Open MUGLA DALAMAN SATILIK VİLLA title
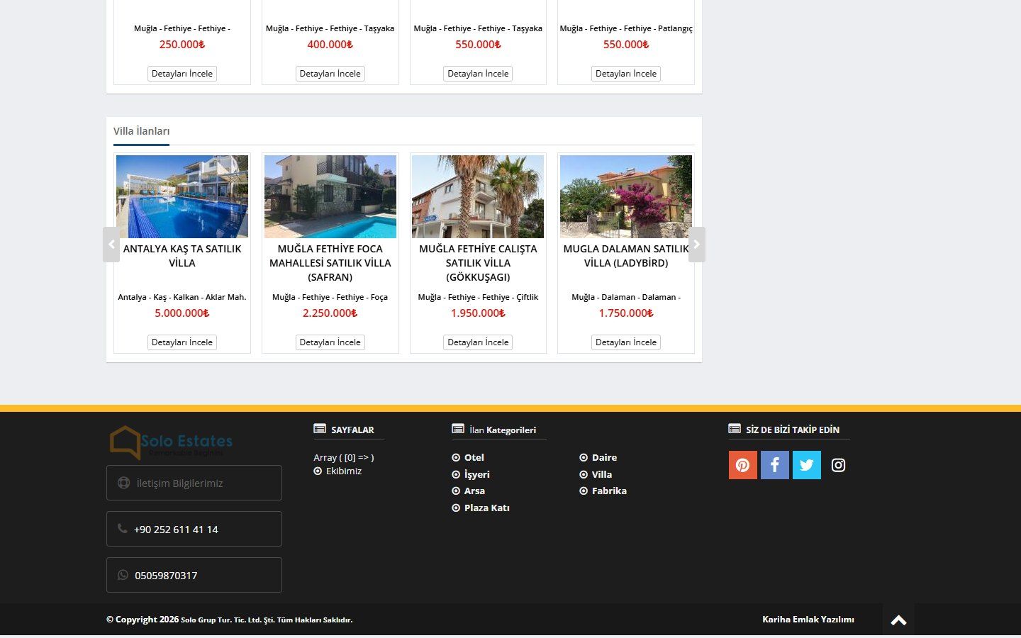 point(626,256)
